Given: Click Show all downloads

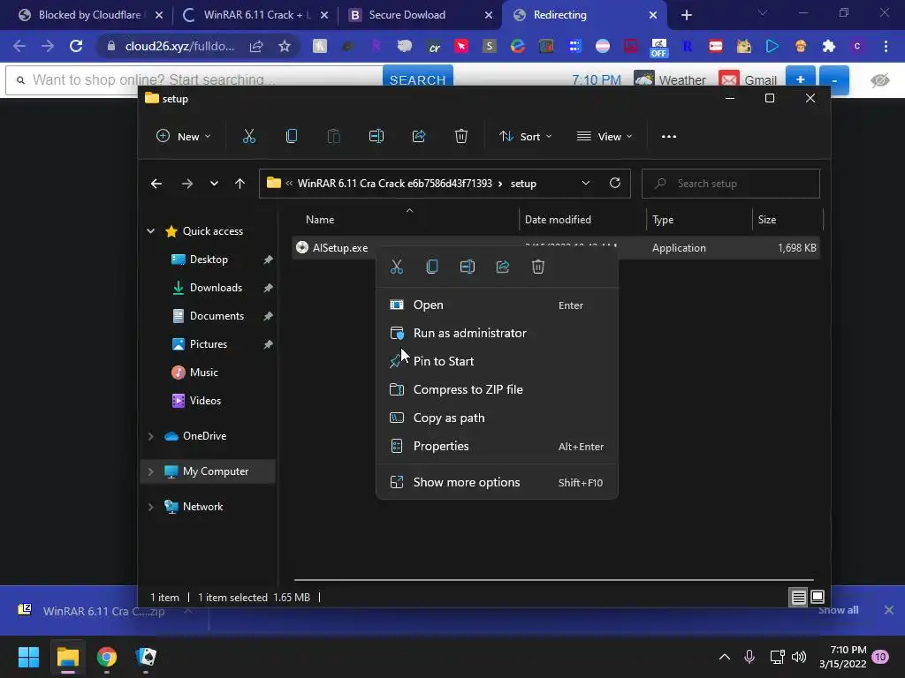Looking at the screenshot, I should (x=838, y=610).
